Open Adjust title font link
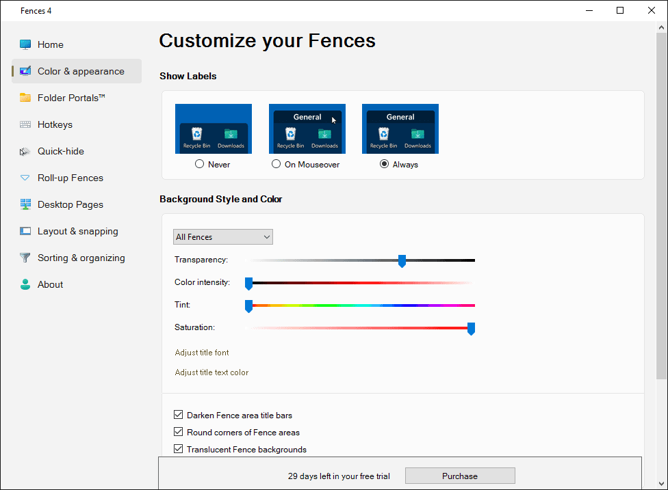 point(202,353)
